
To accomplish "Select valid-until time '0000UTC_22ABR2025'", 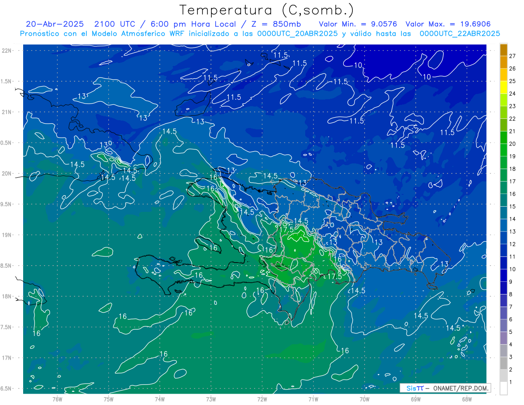I will pyautogui.click(x=460, y=34).
